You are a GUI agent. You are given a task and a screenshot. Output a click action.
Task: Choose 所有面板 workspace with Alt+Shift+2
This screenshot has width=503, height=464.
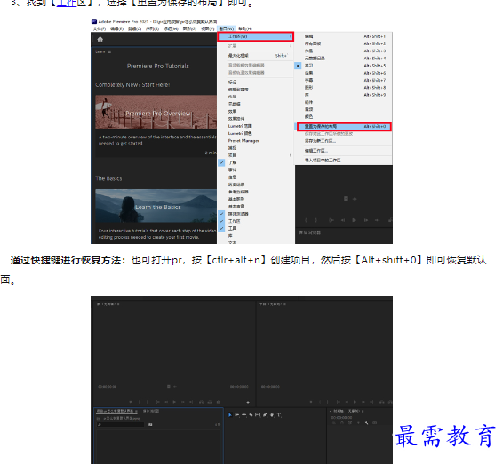pyautogui.click(x=343, y=43)
